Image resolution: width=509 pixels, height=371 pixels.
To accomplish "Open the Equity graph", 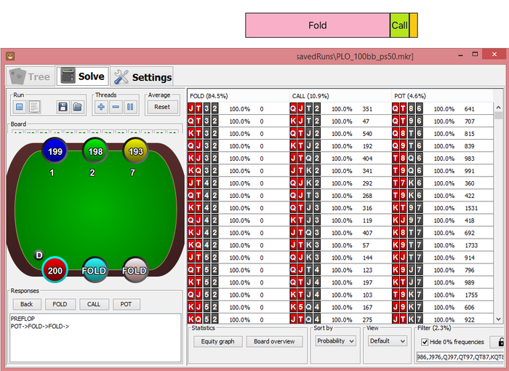I will tap(217, 341).
